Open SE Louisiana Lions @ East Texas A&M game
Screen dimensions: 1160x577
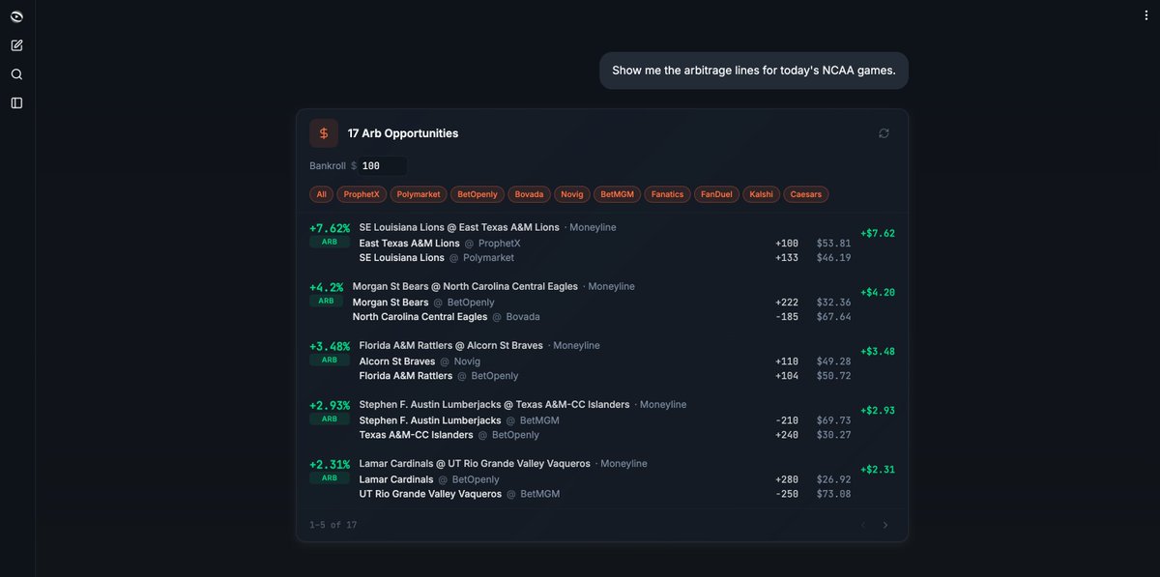pyautogui.click(x=459, y=227)
